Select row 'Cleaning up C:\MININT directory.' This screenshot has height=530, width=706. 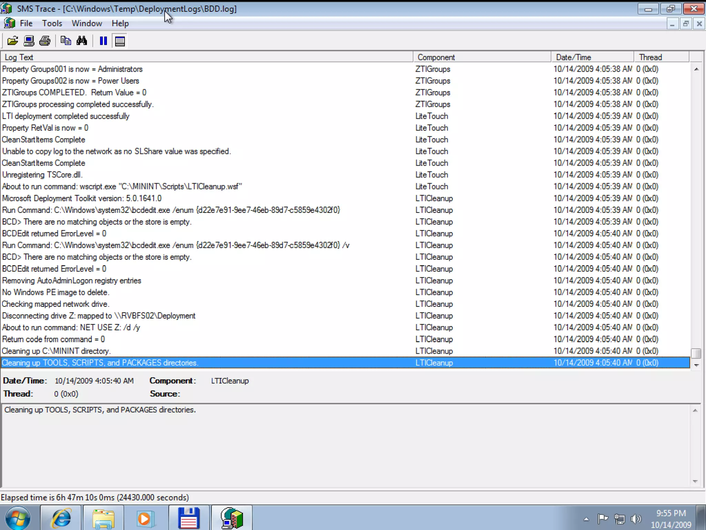(x=345, y=351)
